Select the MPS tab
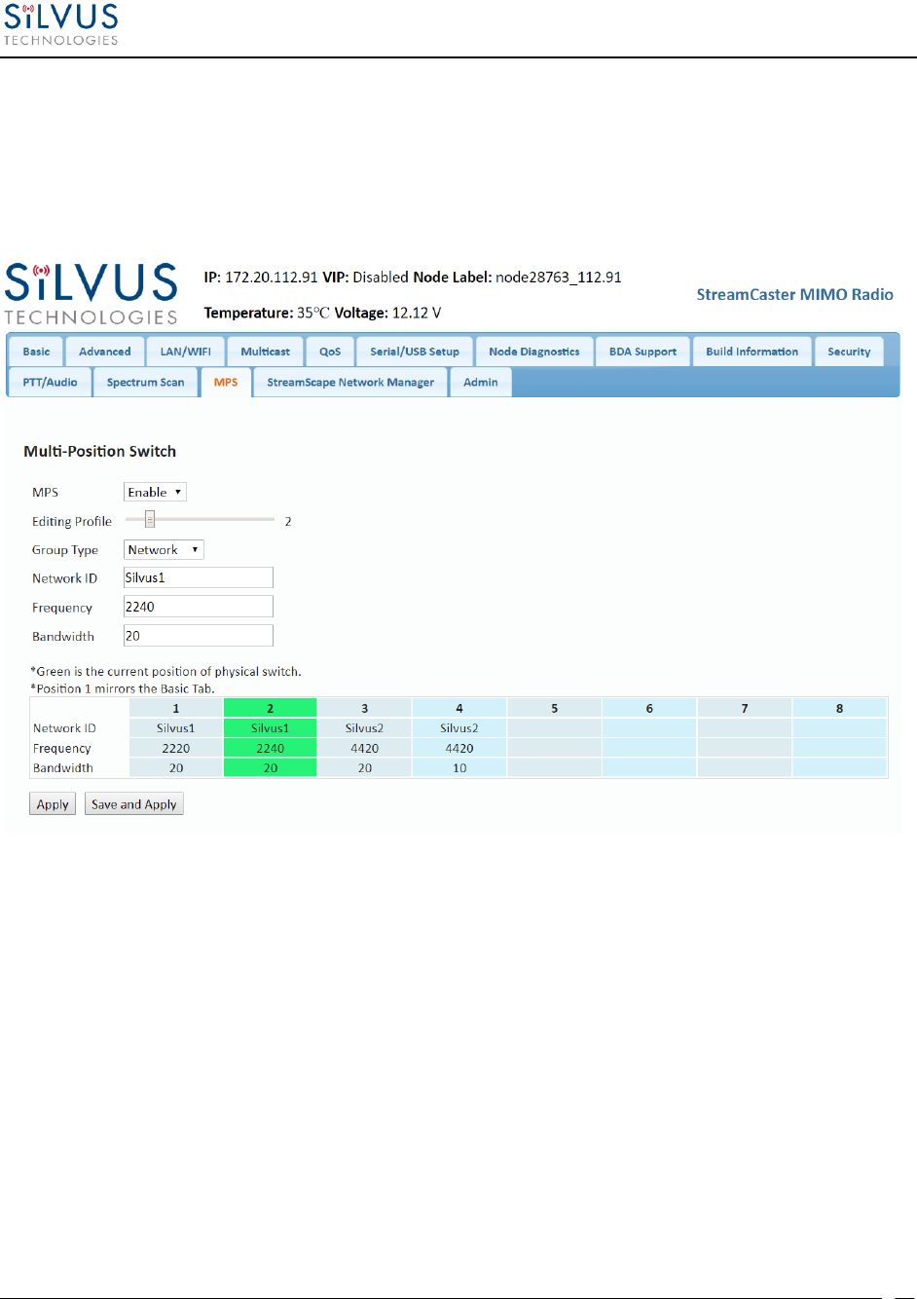The height and width of the screenshot is (1299, 917). tap(226, 382)
